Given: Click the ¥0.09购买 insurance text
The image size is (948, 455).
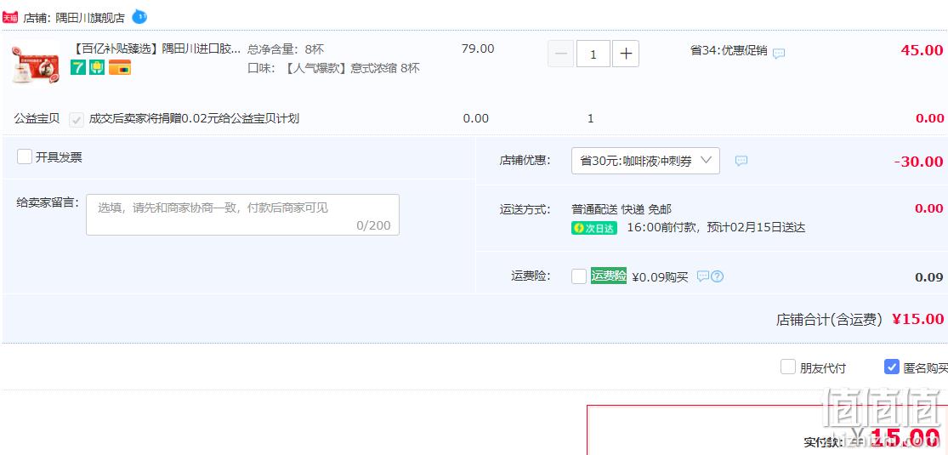Looking at the screenshot, I should (661, 278).
